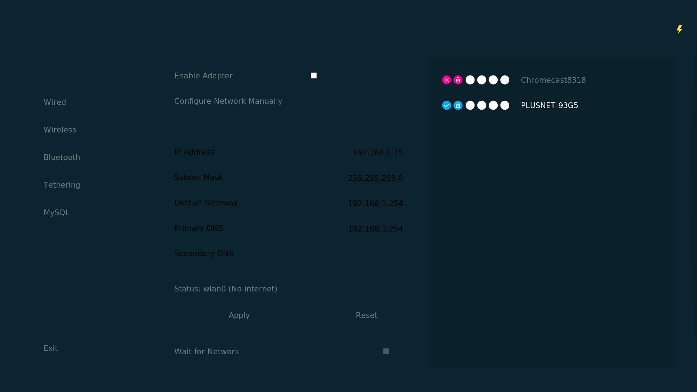Screen dimensions: 697x392
Task: Click the blue connected checkmark icon for PLUSNET-93G5
Action: pos(447,105)
